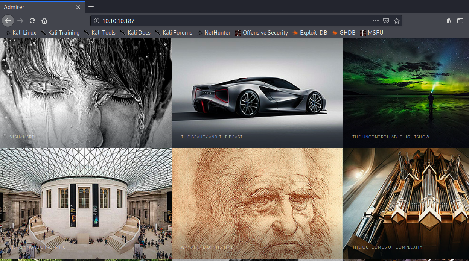Screen dimensions: 469x261
Task: Select the Admirer tab
Action: pyautogui.click(x=43, y=7)
